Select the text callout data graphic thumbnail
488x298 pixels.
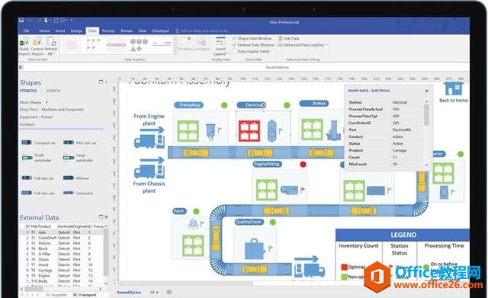[72, 45]
